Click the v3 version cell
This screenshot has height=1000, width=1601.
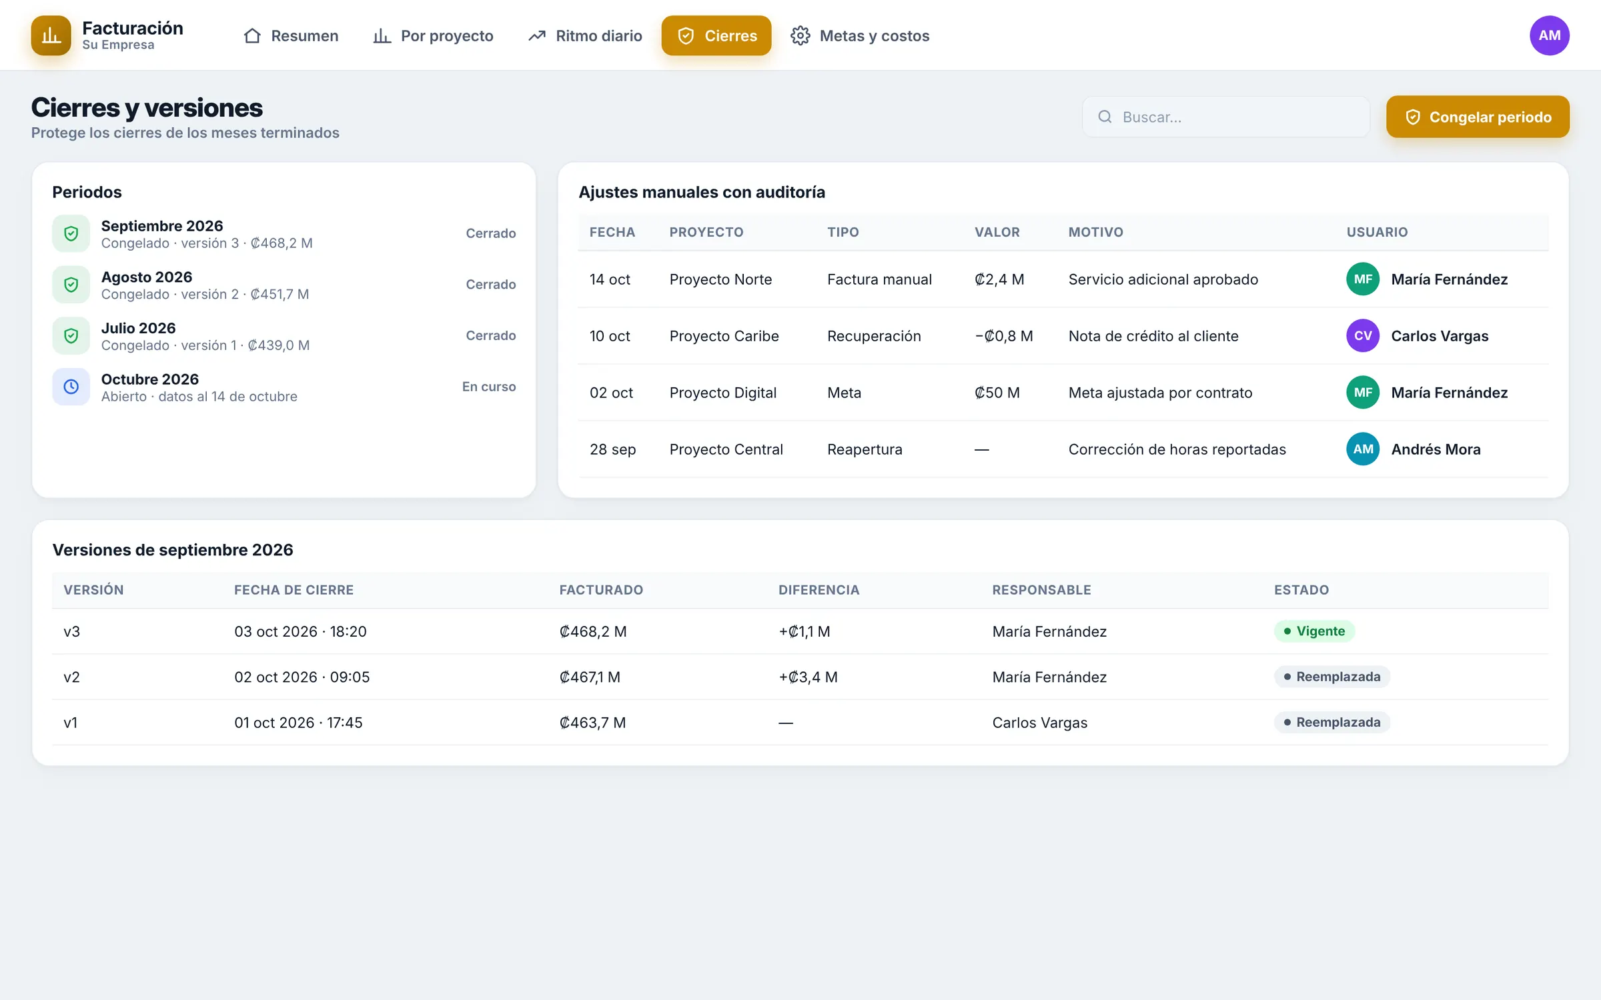(x=72, y=631)
